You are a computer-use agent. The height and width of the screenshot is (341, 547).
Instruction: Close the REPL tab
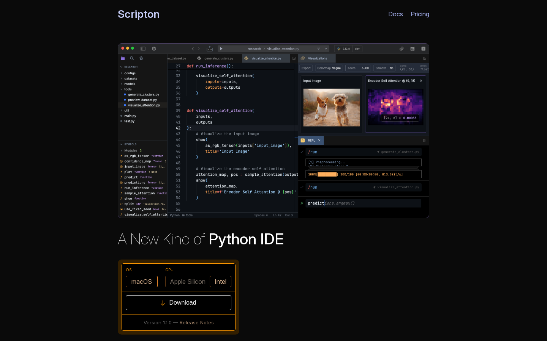pos(319,140)
